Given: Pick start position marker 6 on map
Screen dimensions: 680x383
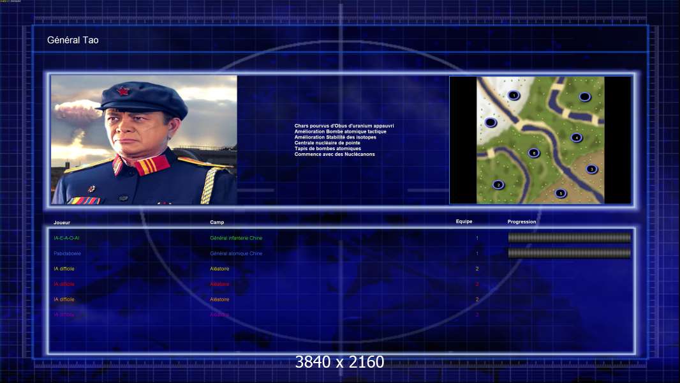Looking at the screenshot, I should [x=534, y=153].
